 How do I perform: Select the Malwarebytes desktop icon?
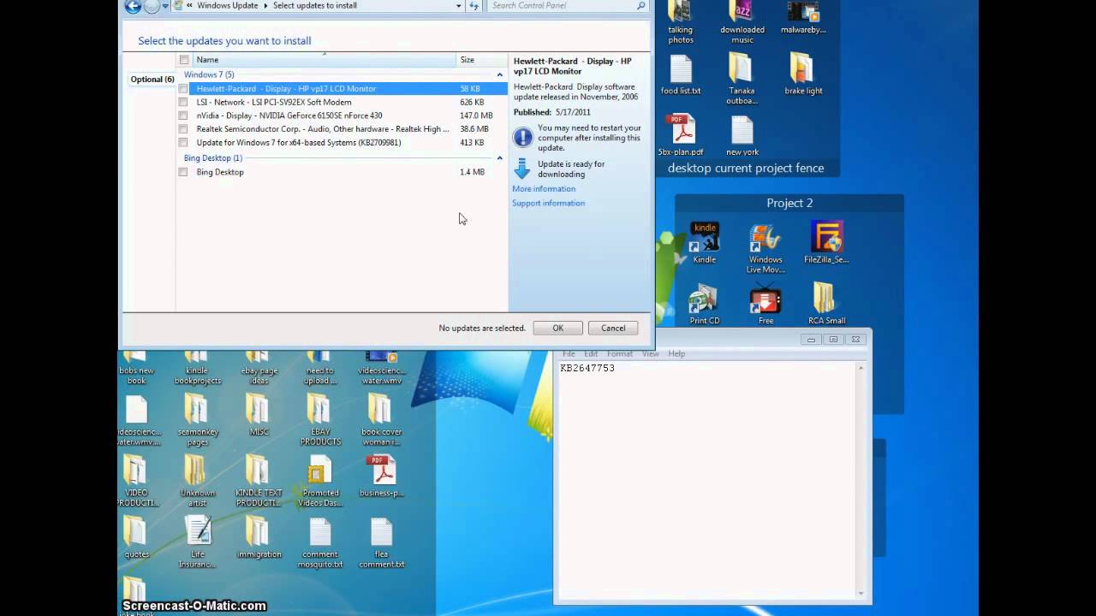(803, 17)
